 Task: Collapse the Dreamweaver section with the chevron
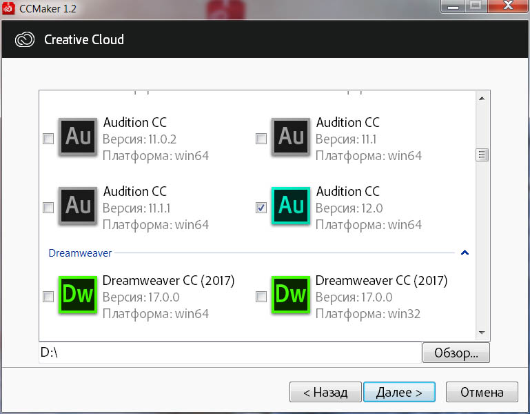465,253
